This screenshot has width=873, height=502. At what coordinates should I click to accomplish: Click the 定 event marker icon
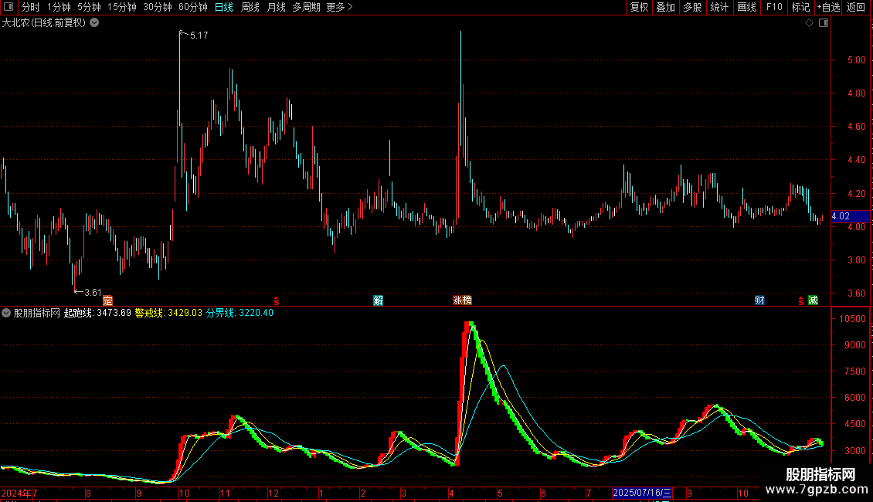click(x=107, y=300)
